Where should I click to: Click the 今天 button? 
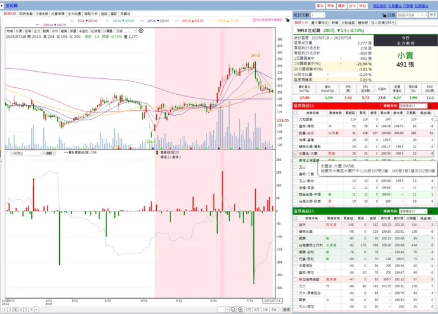(433, 15)
